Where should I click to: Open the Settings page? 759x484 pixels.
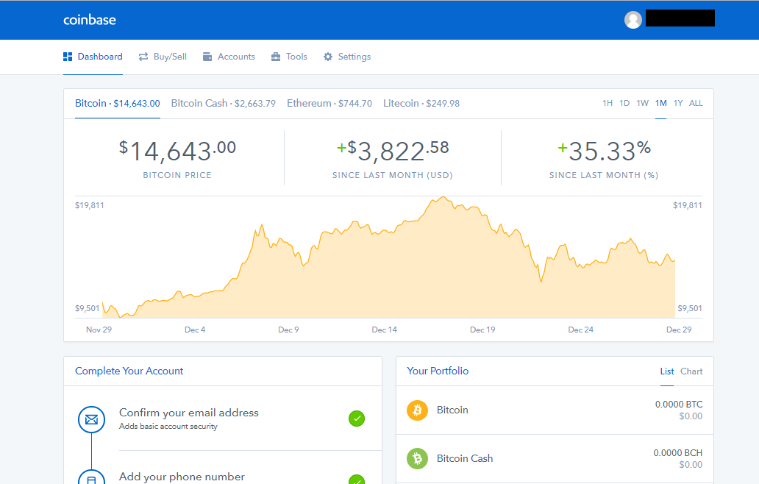coord(347,57)
